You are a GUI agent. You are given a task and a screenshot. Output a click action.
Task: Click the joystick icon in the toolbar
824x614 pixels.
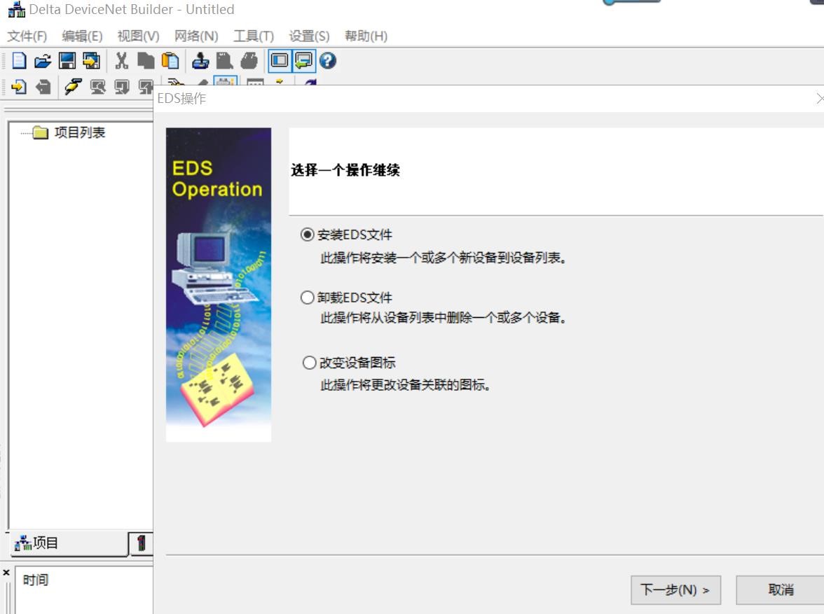point(200,61)
